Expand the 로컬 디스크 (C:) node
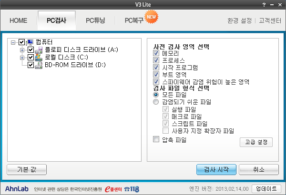The width and height of the screenshot is (286, 195). click(x=22, y=58)
